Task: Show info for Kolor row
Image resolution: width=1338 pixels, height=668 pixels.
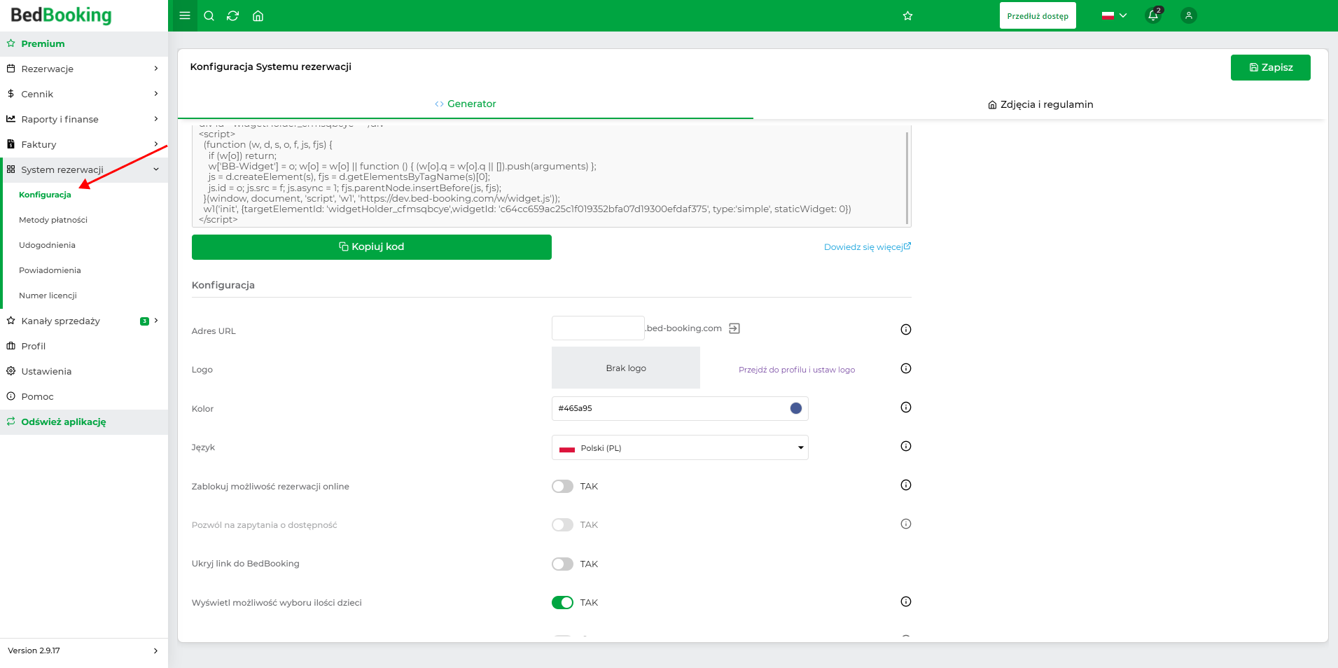Action: [x=906, y=408]
